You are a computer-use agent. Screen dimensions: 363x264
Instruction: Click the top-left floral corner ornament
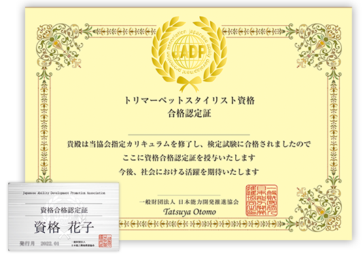tap(60, 46)
